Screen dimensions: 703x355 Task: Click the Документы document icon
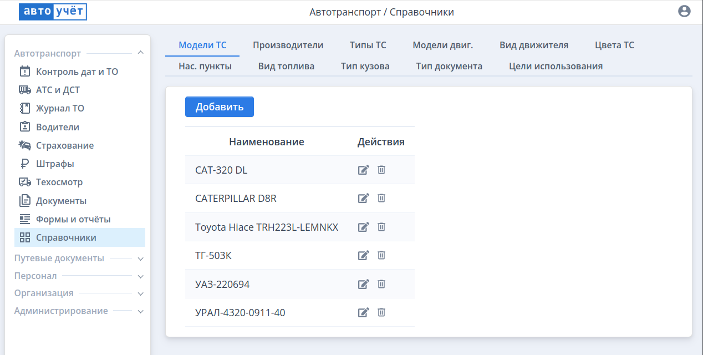click(24, 200)
